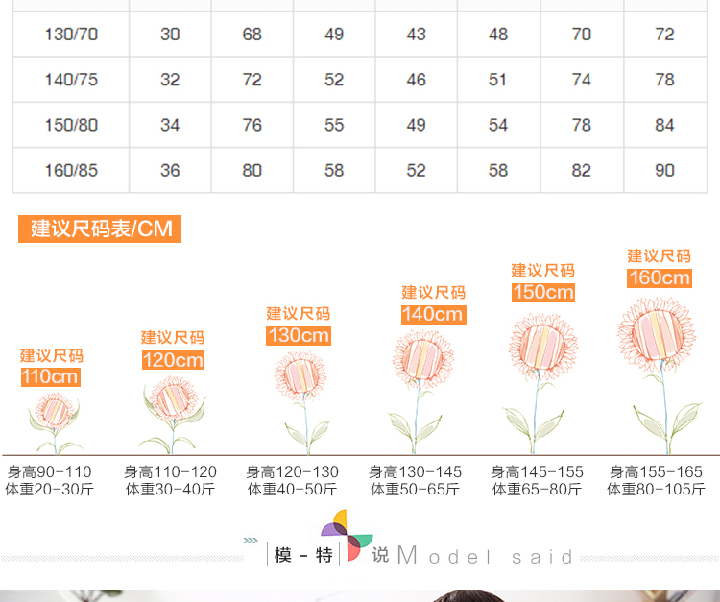This screenshot has height=602, width=720.
Task: Select the 130cm orange size tag
Action: [299, 336]
